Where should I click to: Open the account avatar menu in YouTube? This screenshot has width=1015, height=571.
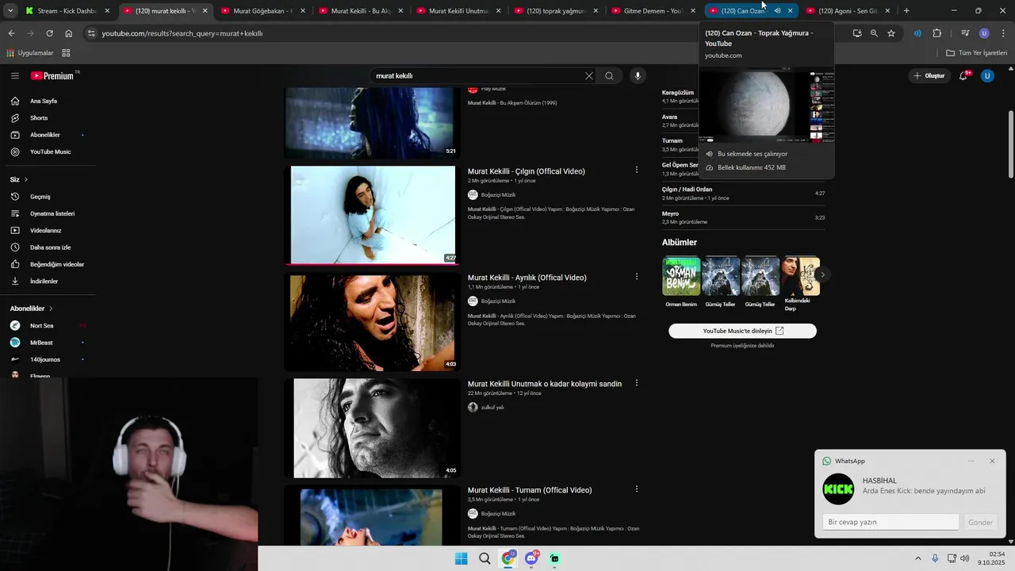987,76
